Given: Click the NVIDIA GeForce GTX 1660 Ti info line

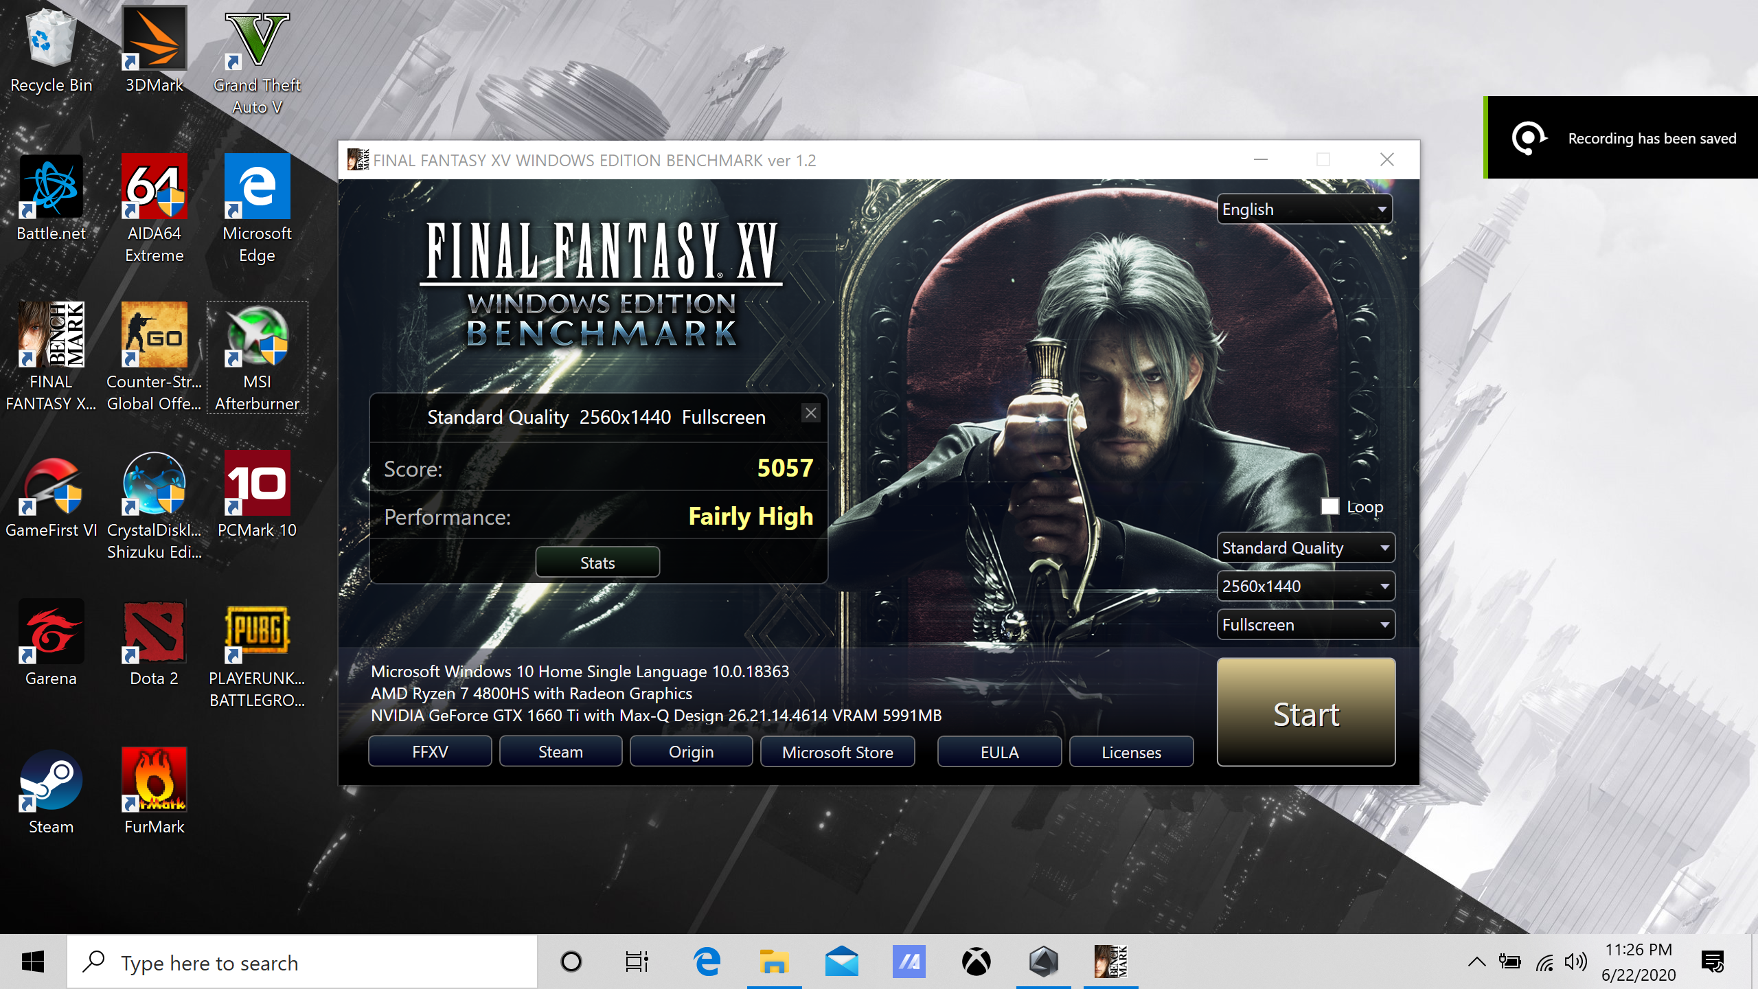Looking at the screenshot, I should click(656, 715).
